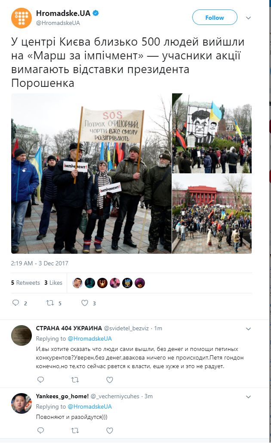This screenshot has height=443, width=271.
Task: Open @HromadskeUA mention link in first reply
Action: pos(90,338)
